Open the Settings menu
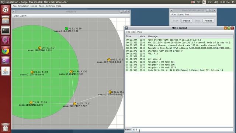 (50, 6)
